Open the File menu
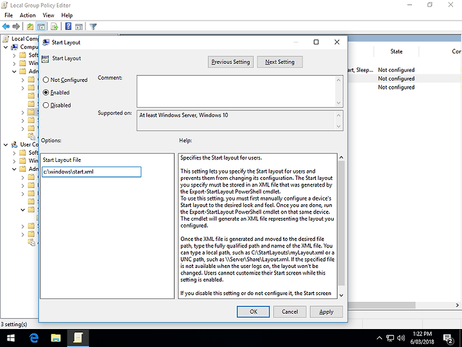The image size is (462, 347). click(8, 15)
